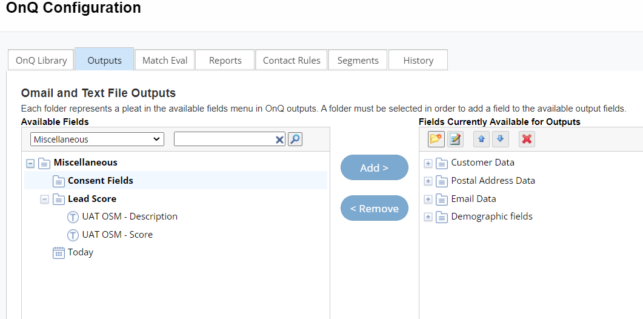Click the edit folder pencil icon
Screen dimensions: 643x319
coord(455,139)
